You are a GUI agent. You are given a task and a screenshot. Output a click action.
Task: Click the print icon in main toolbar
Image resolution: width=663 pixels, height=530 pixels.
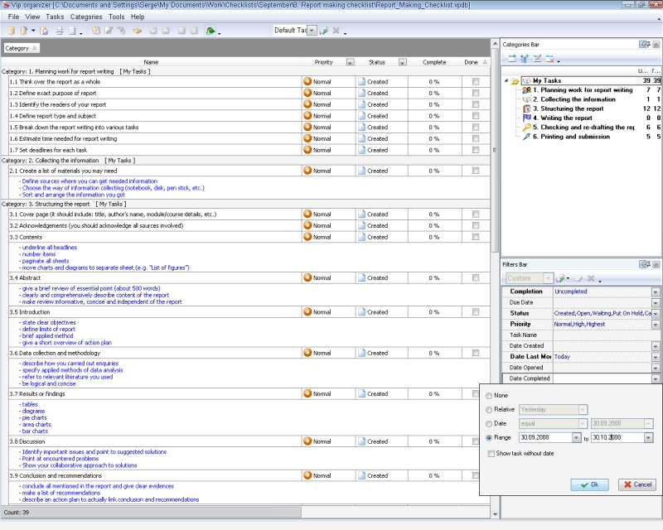point(58,31)
